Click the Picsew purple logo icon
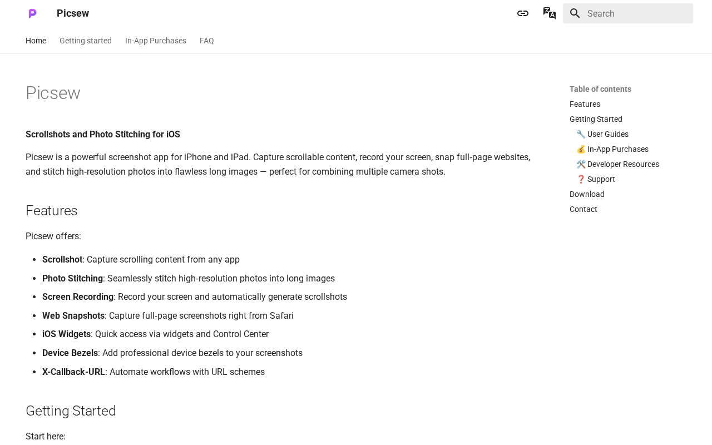The height and width of the screenshot is (445, 712). tap(32, 13)
